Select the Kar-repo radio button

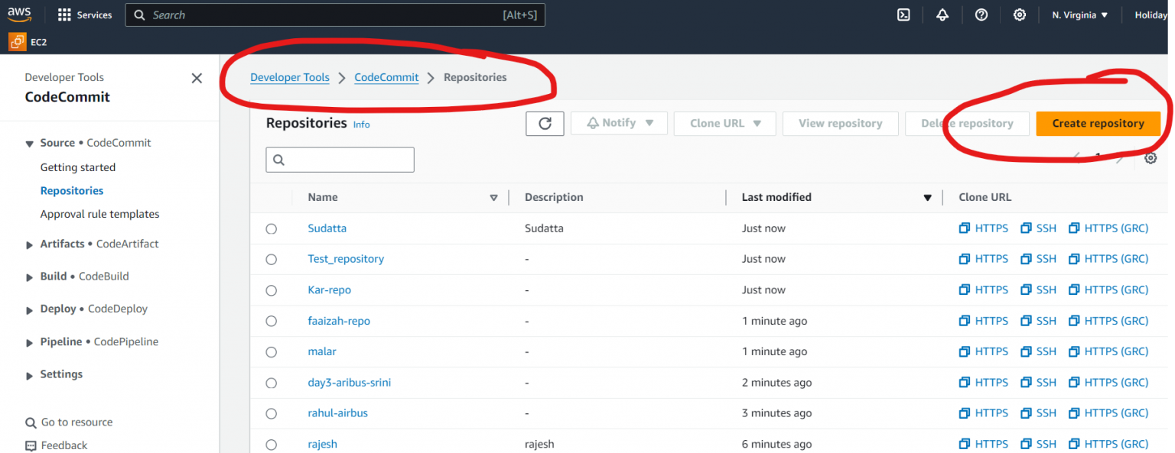tap(271, 290)
